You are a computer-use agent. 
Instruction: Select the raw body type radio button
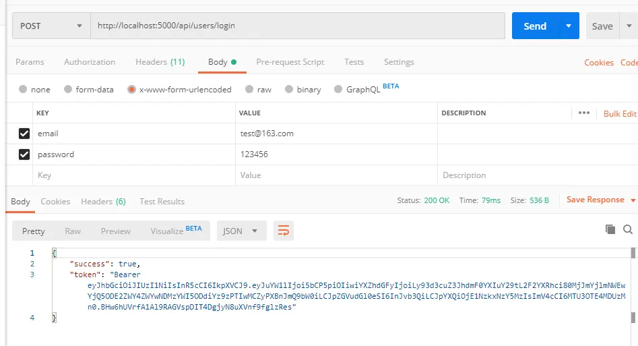[x=249, y=89]
